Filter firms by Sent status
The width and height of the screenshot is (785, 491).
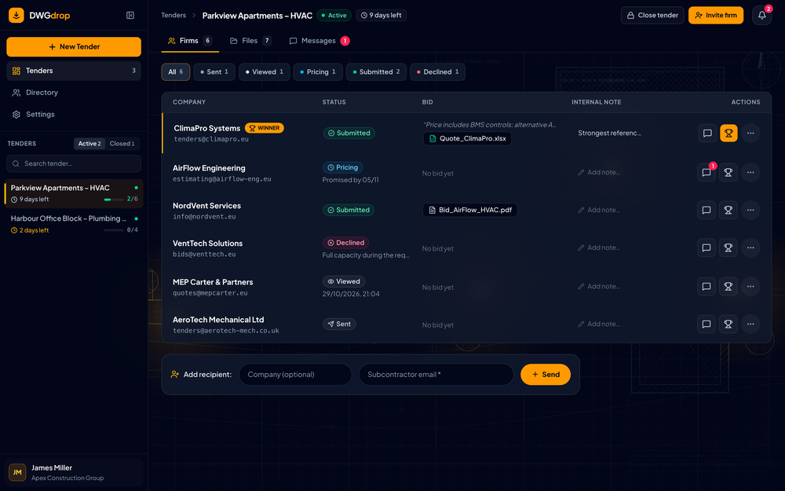[x=214, y=72]
